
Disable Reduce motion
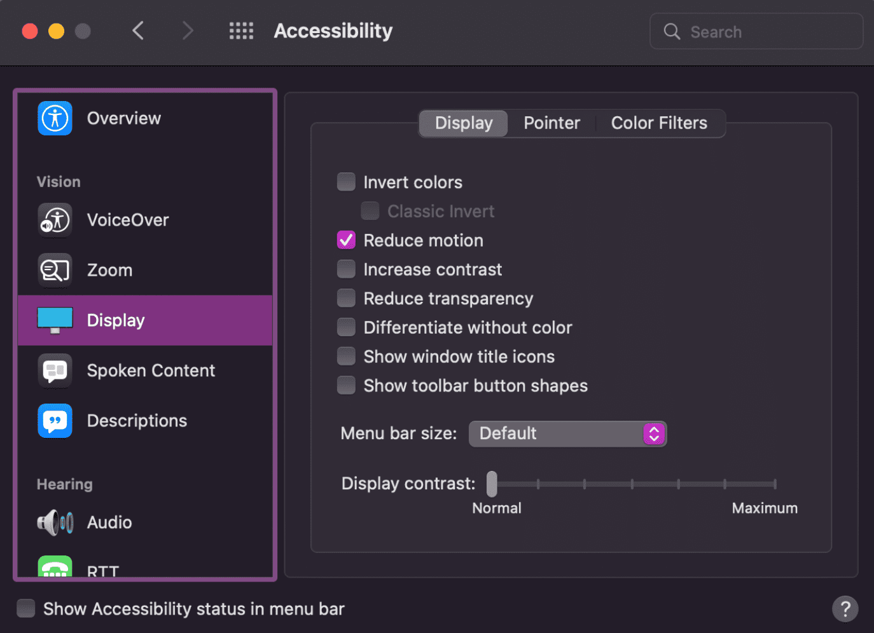point(346,240)
